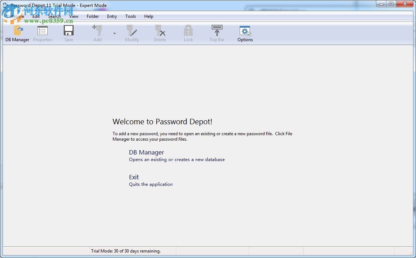416x258 pixels.
Task: Activate the Top Bar mode
Action: click(x=216, y=33)
